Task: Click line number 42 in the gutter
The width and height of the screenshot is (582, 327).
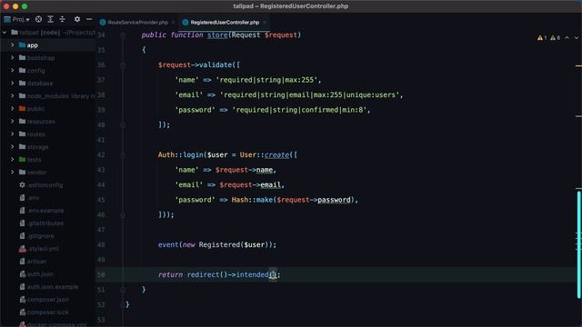Action: point(101,155)
